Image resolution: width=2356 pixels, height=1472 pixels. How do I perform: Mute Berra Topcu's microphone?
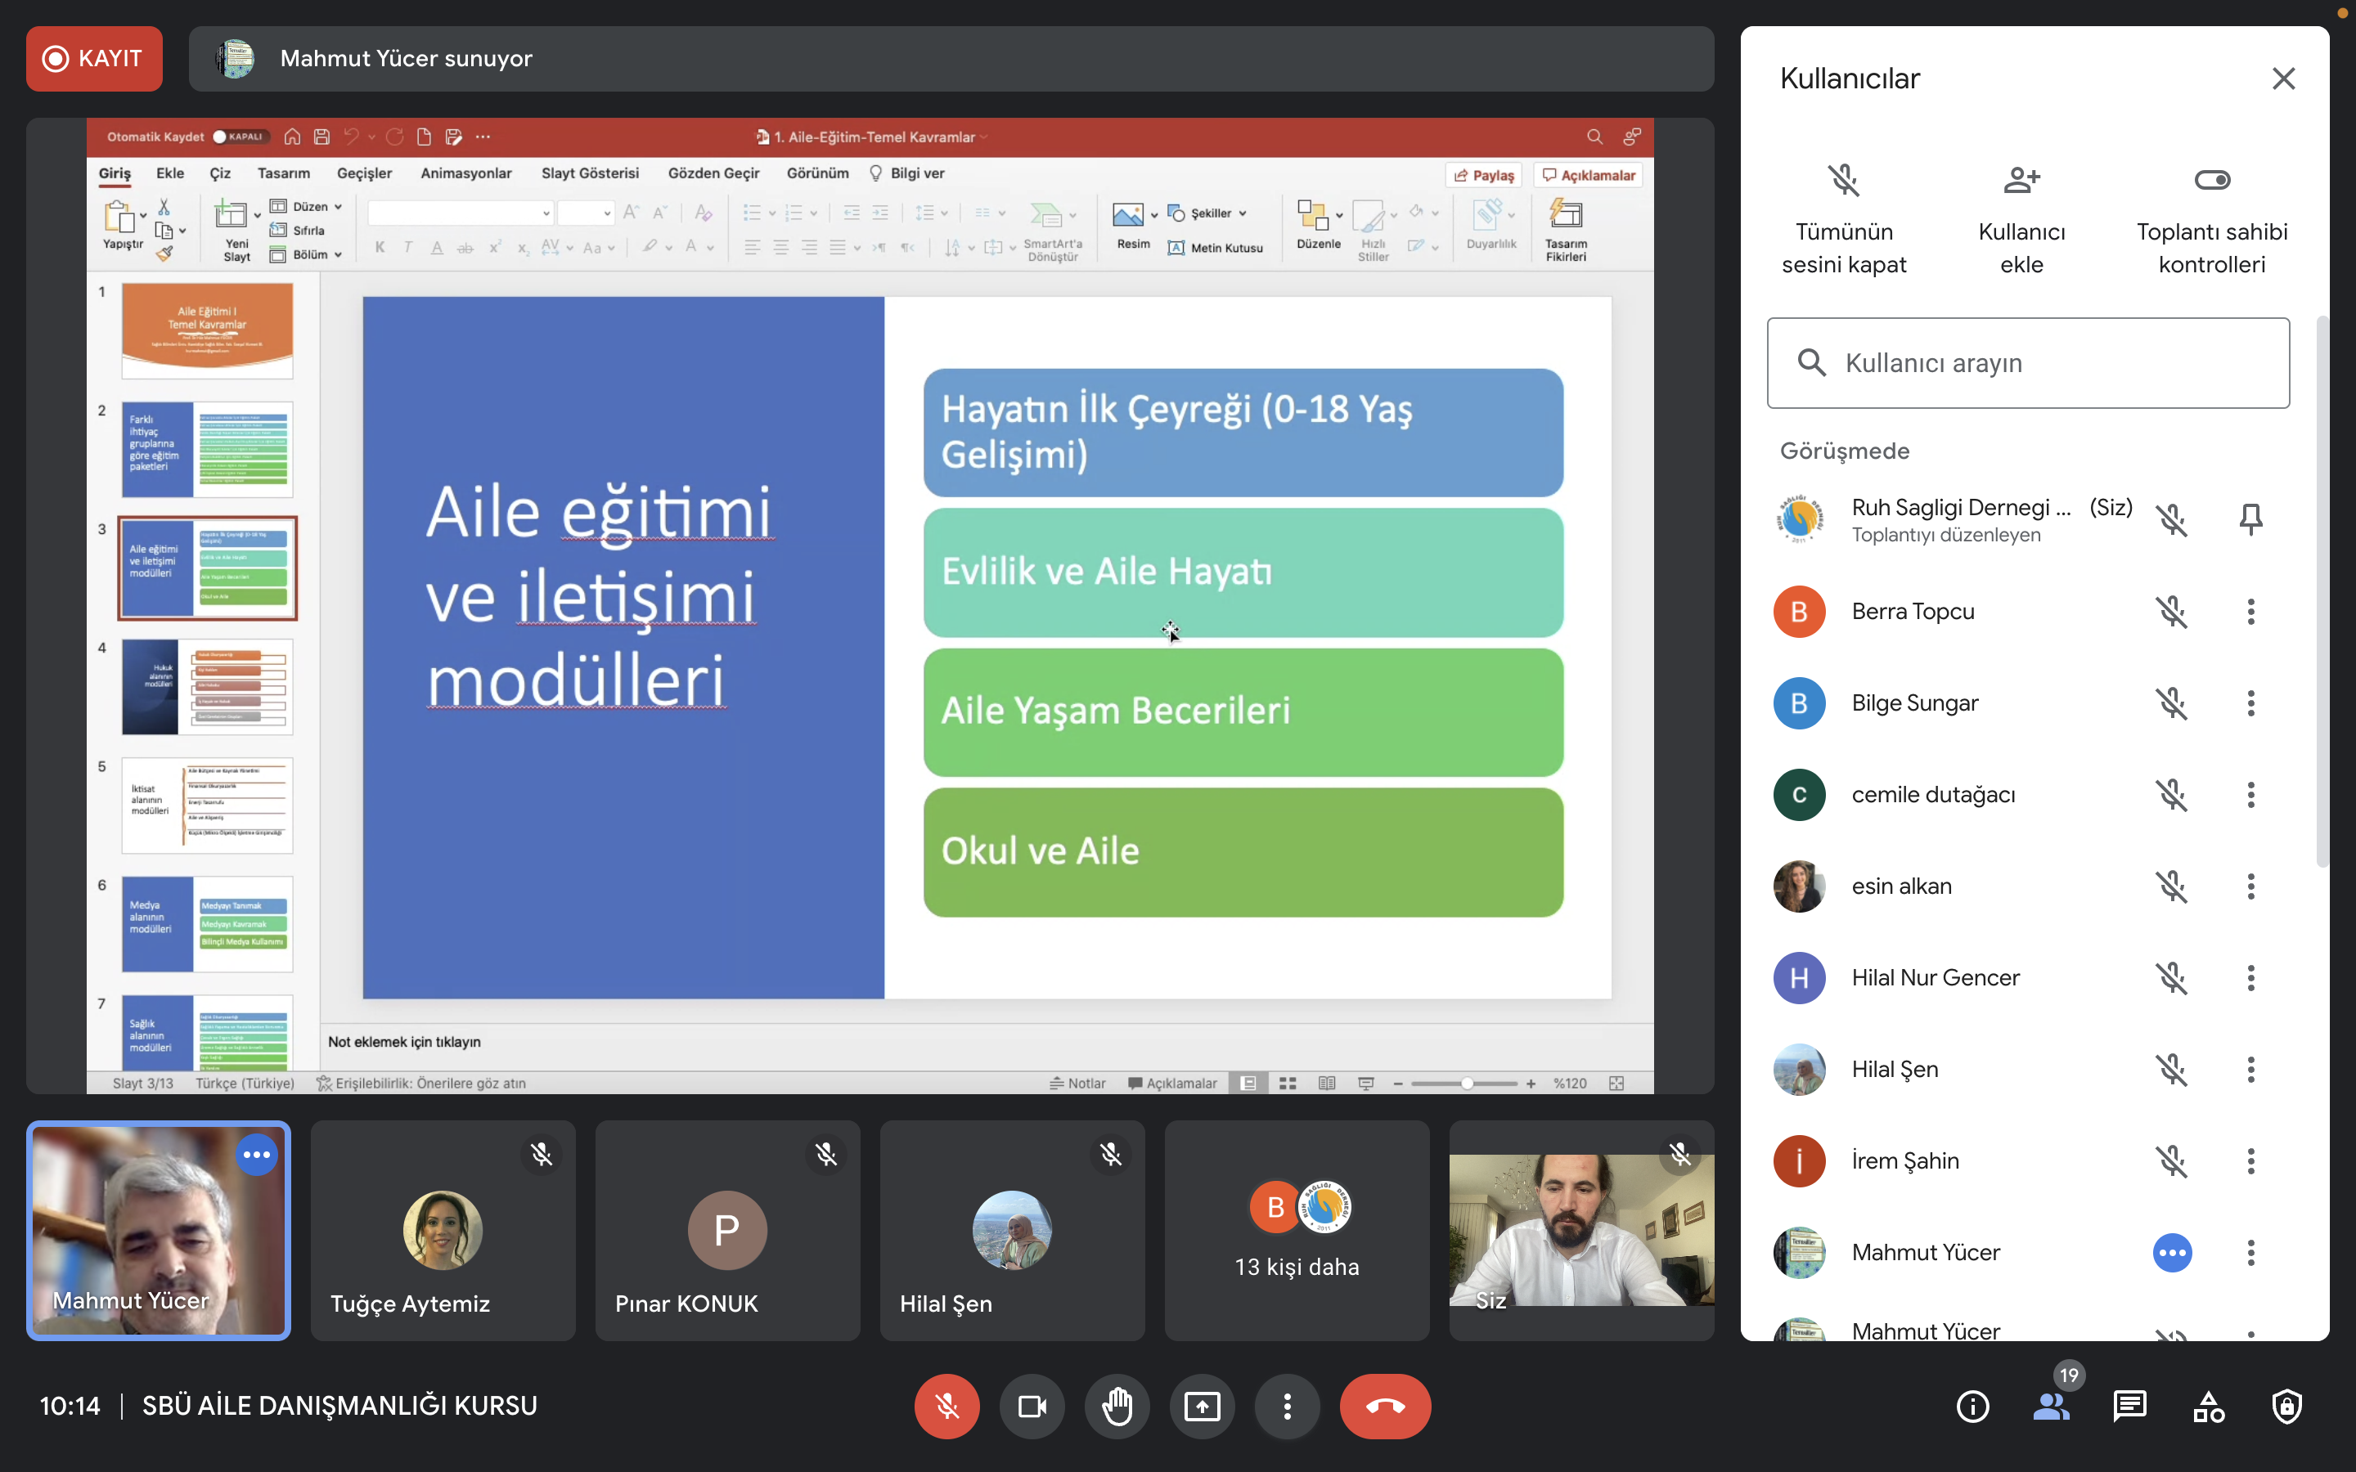[2171, 612]
